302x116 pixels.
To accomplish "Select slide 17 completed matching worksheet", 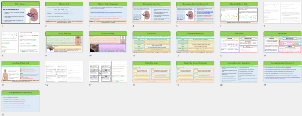I will 108,72.
